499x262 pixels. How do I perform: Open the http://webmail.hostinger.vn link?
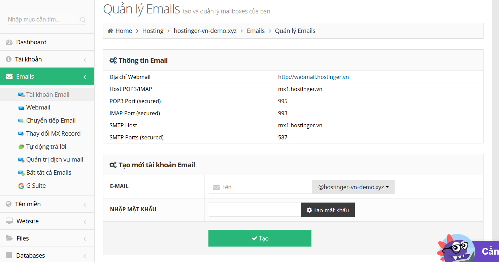point(313,77)
